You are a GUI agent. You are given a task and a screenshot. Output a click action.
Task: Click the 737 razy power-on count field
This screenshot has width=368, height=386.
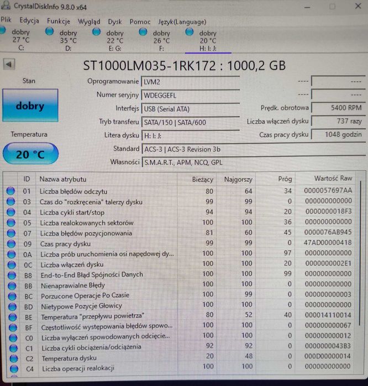339,121
